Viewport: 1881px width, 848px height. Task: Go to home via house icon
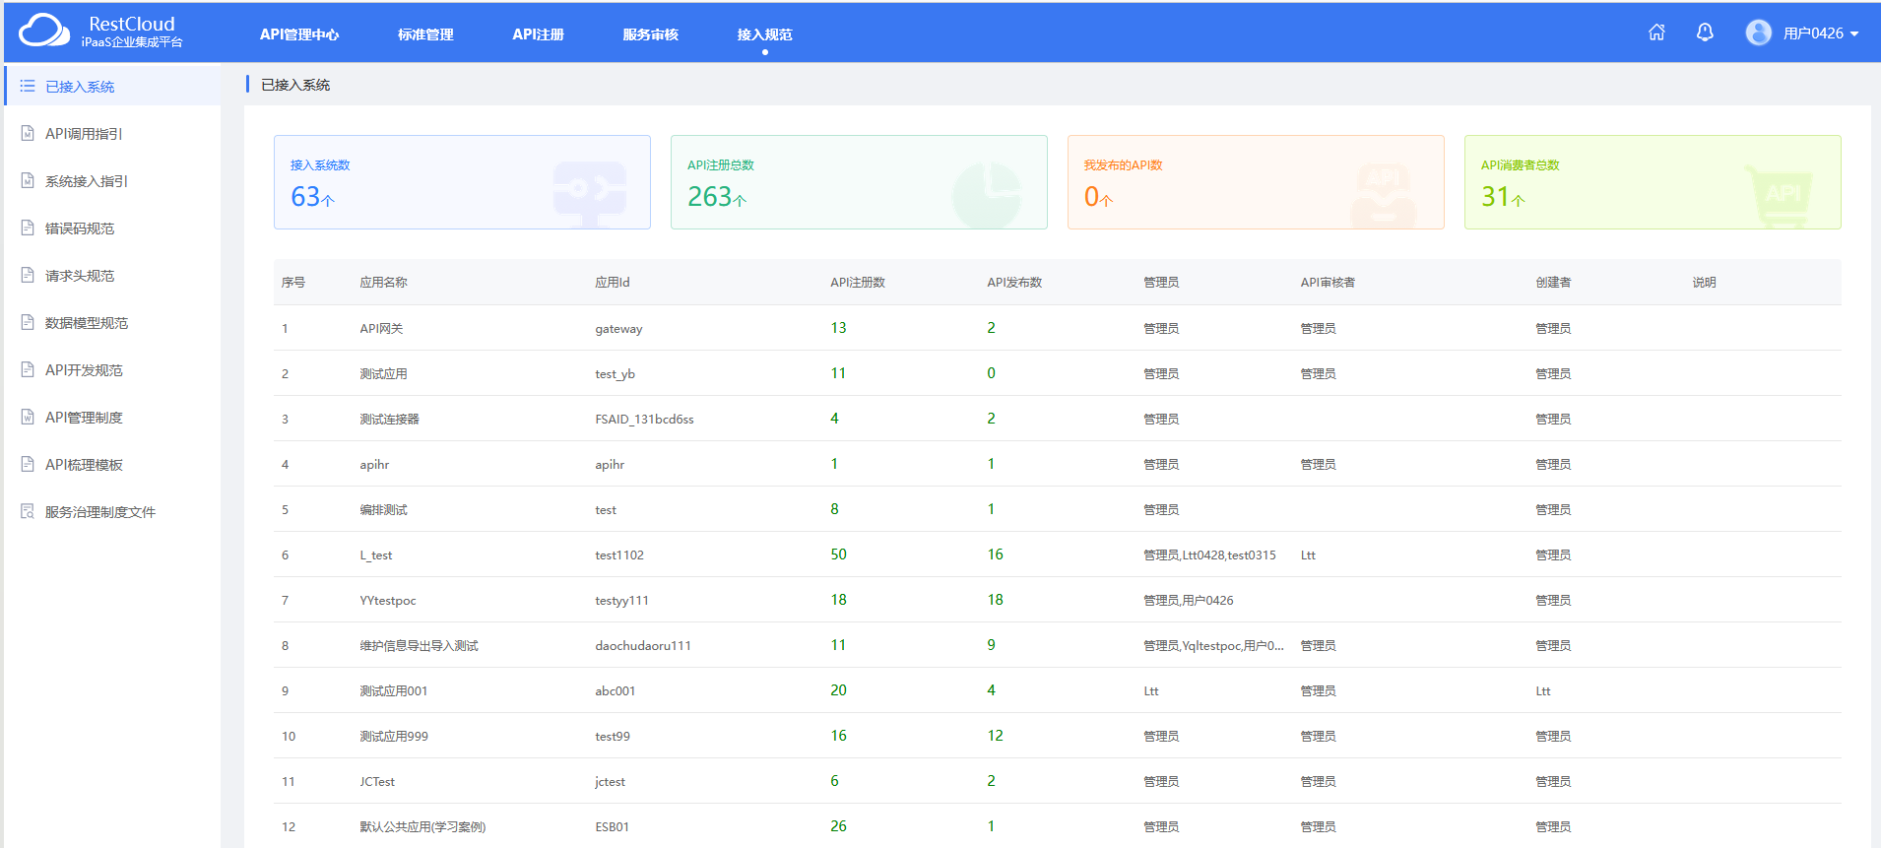coord(1656,33)
